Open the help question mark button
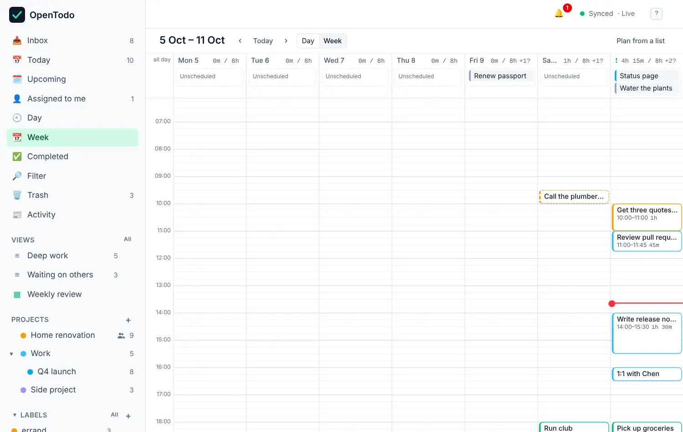This screenshot has height=432, width=683. [656, 14]
